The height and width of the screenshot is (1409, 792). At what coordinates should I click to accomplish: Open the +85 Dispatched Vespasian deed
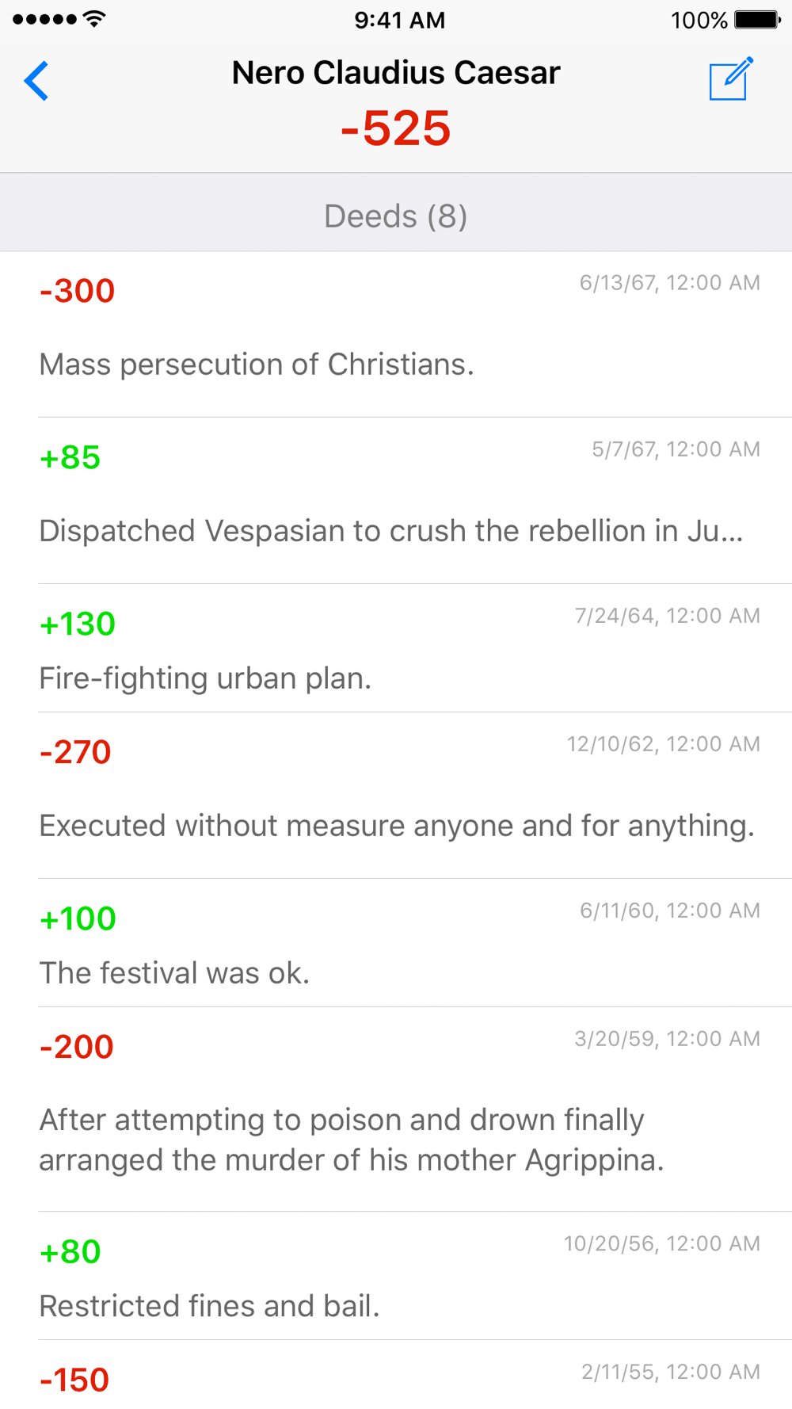396,501
